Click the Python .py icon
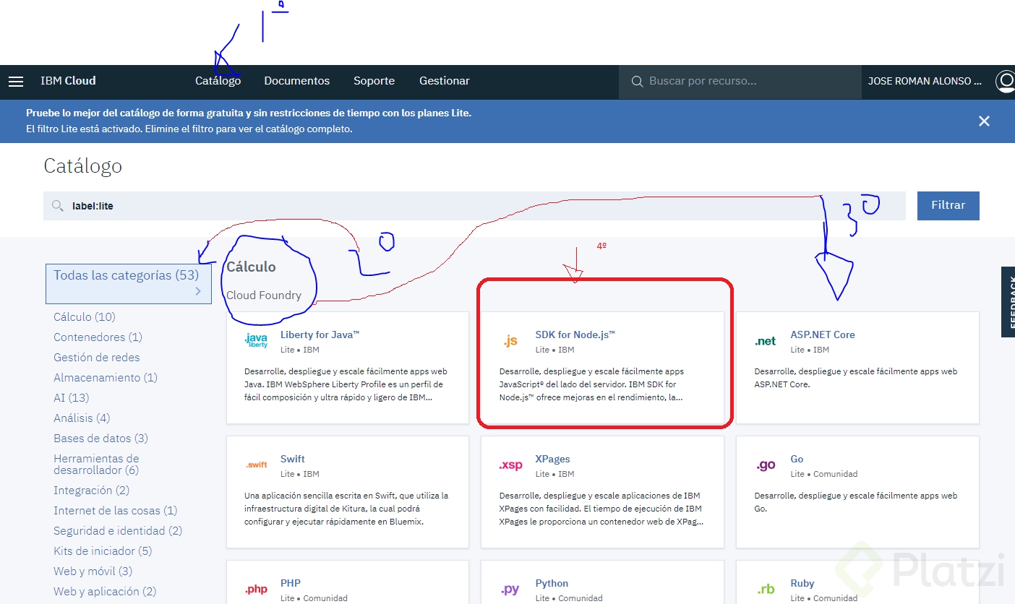Viewport: 1015px width, 604px height. point(511,589)
